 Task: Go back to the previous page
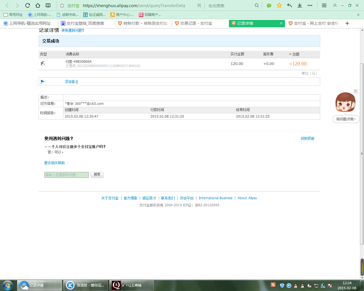[x=7, y=5]
